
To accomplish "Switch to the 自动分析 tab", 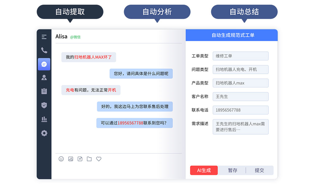I will point(157,12).
